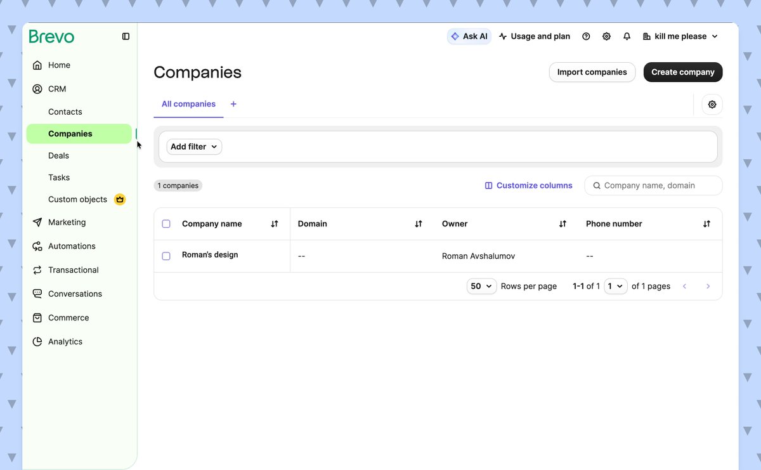Collapse the sidebar with the panel icon
This screenshot has height=470, width=761.
126,37
